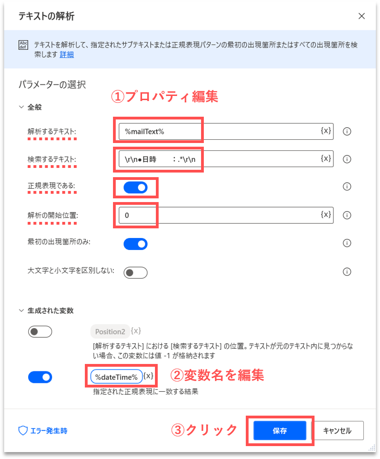Viewport: 380px width, 459px height.
Task: Enable the Position2 variable toggle
Action: (40, 332)
